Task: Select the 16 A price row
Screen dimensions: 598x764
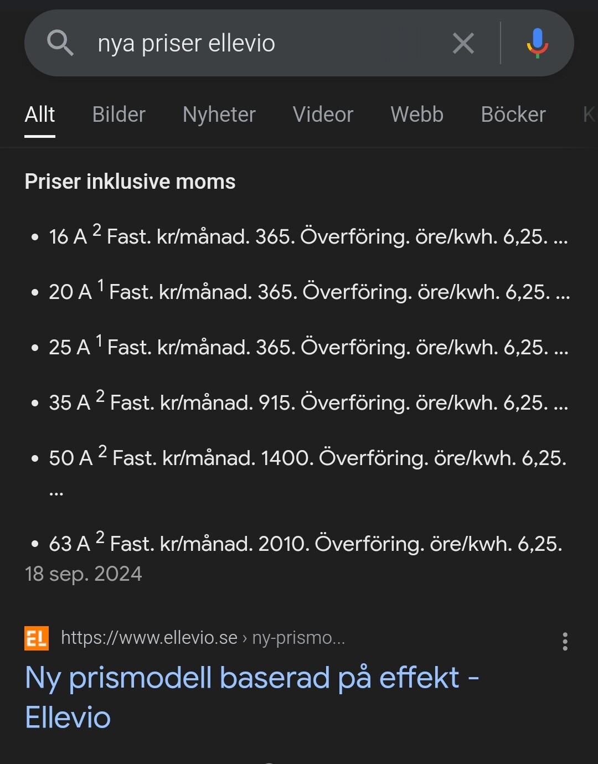Action: [307, 236]
